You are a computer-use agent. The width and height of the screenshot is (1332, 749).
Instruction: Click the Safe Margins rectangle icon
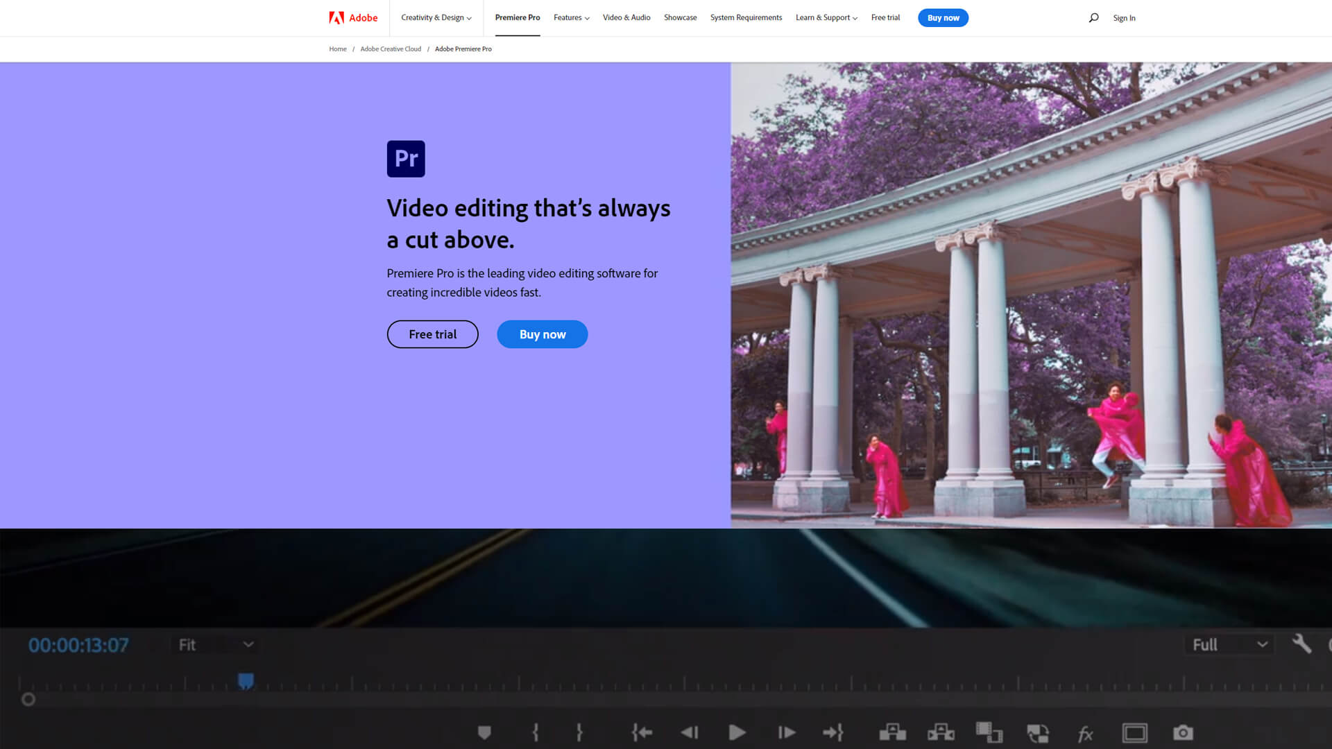coord(1135,732)
